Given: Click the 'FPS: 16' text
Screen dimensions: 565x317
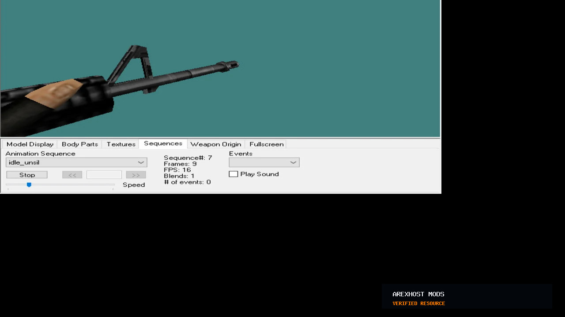Looking at the screenshot, I should click(x=177, y=170).
